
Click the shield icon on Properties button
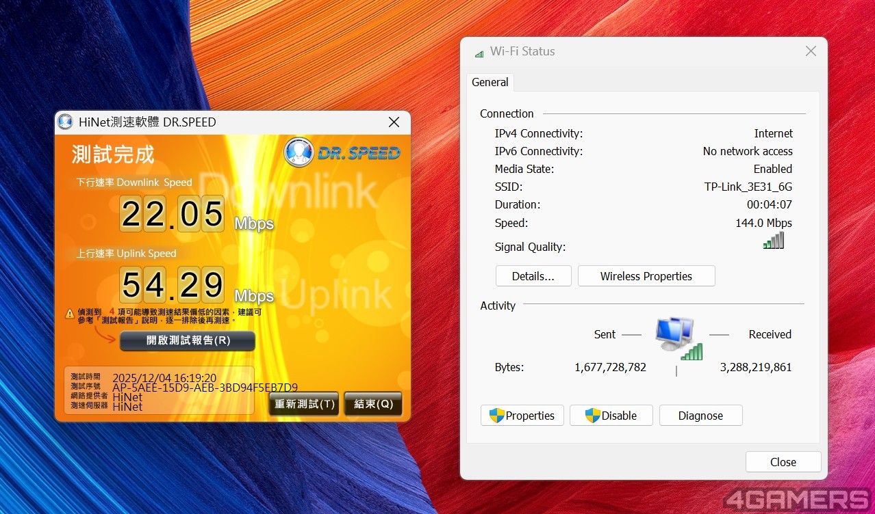(x=497, y=416)
